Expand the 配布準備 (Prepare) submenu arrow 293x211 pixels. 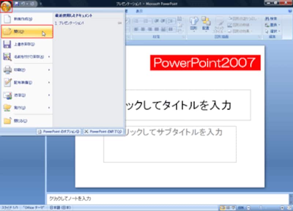49,82
